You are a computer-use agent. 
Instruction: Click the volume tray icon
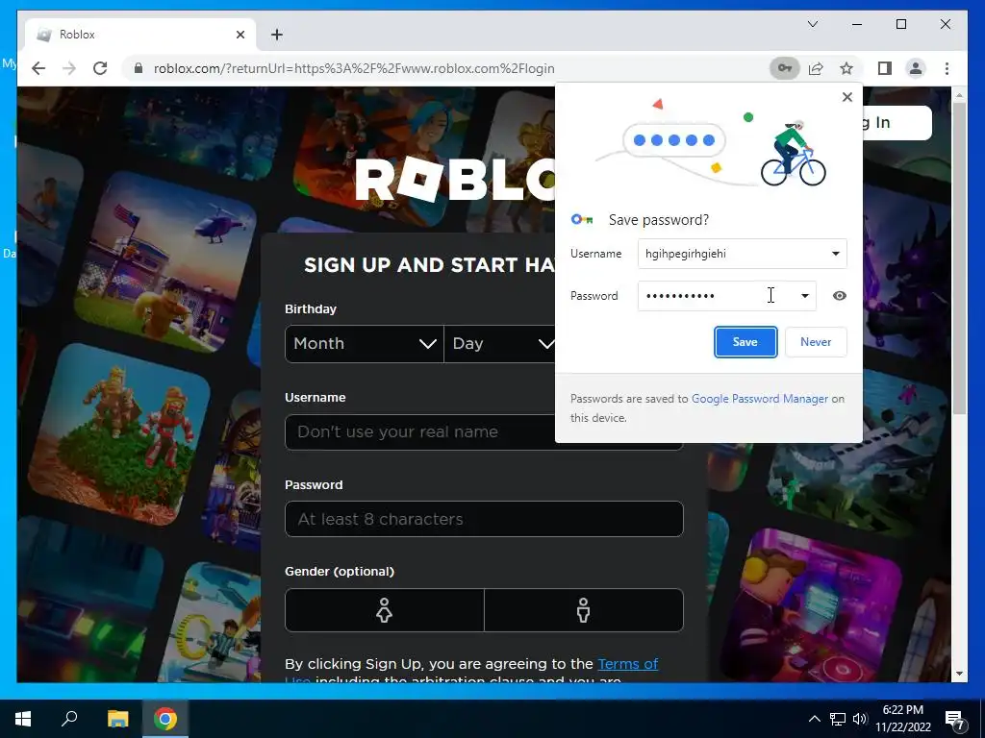(860, 719)
